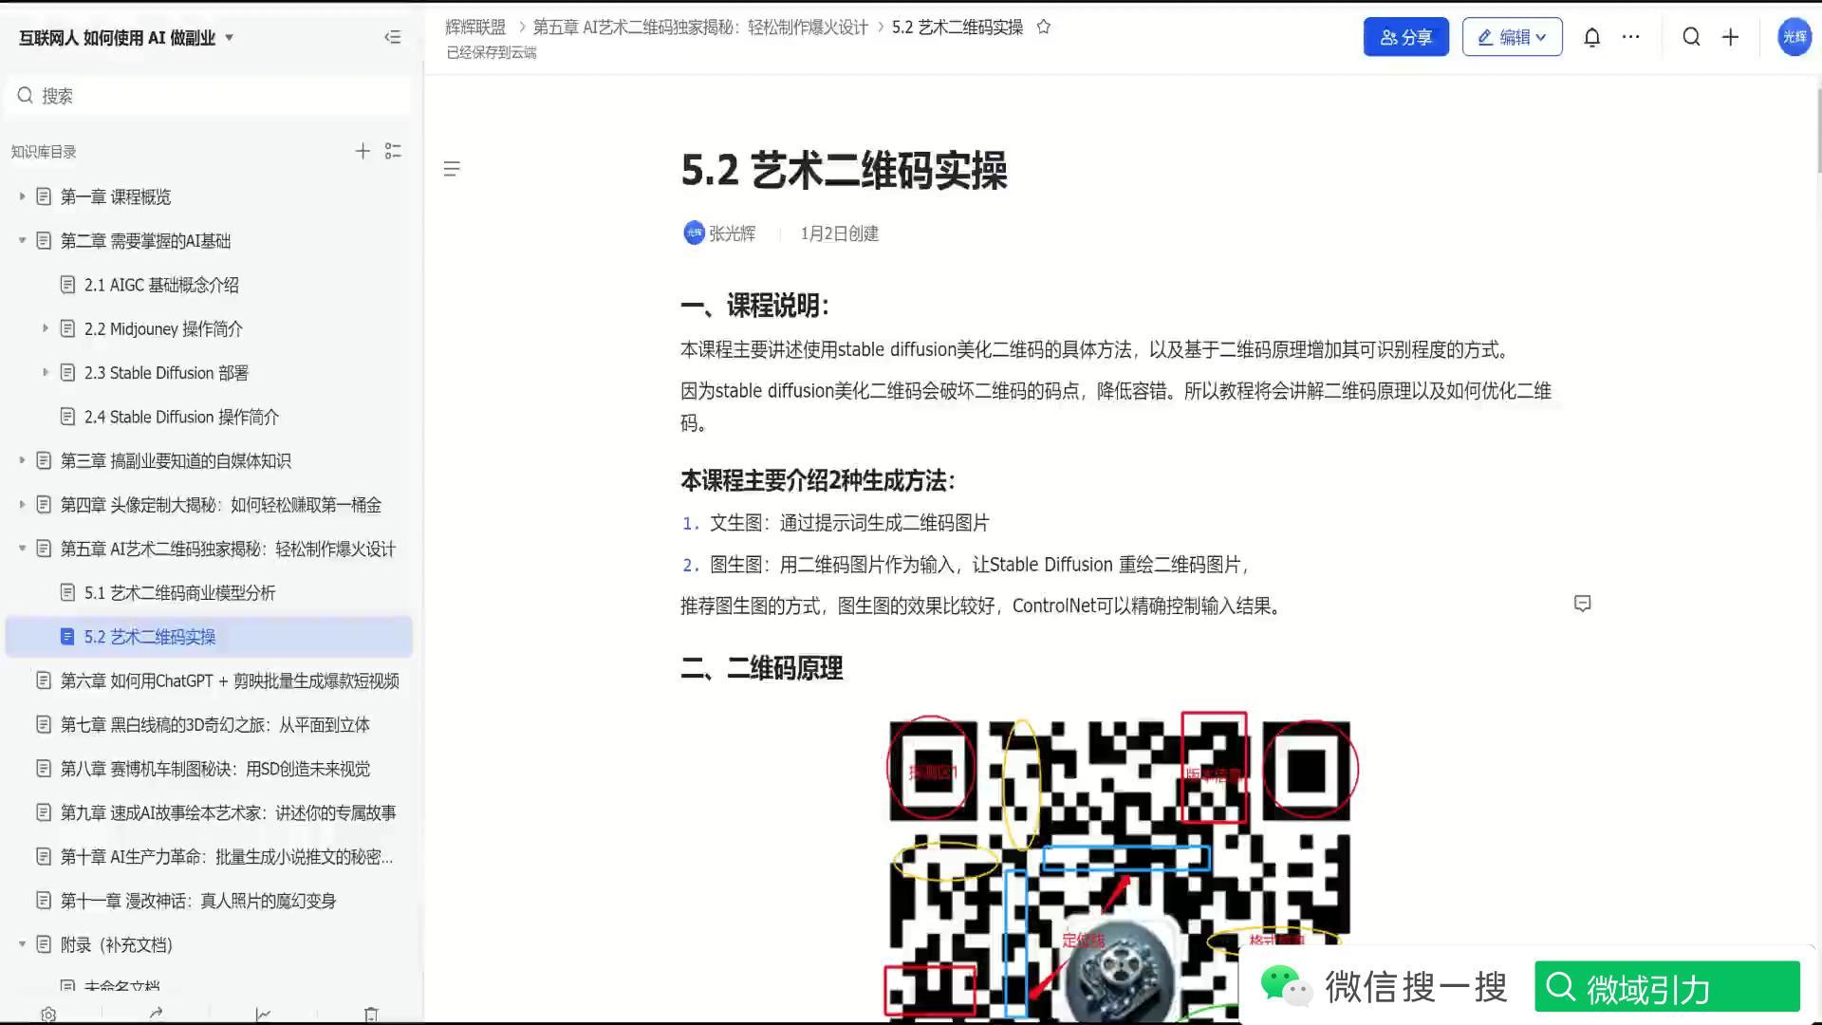
Task: Open the 互联网人 如何使用 AI 做副业 dropdown
Action: pos(126,38)
